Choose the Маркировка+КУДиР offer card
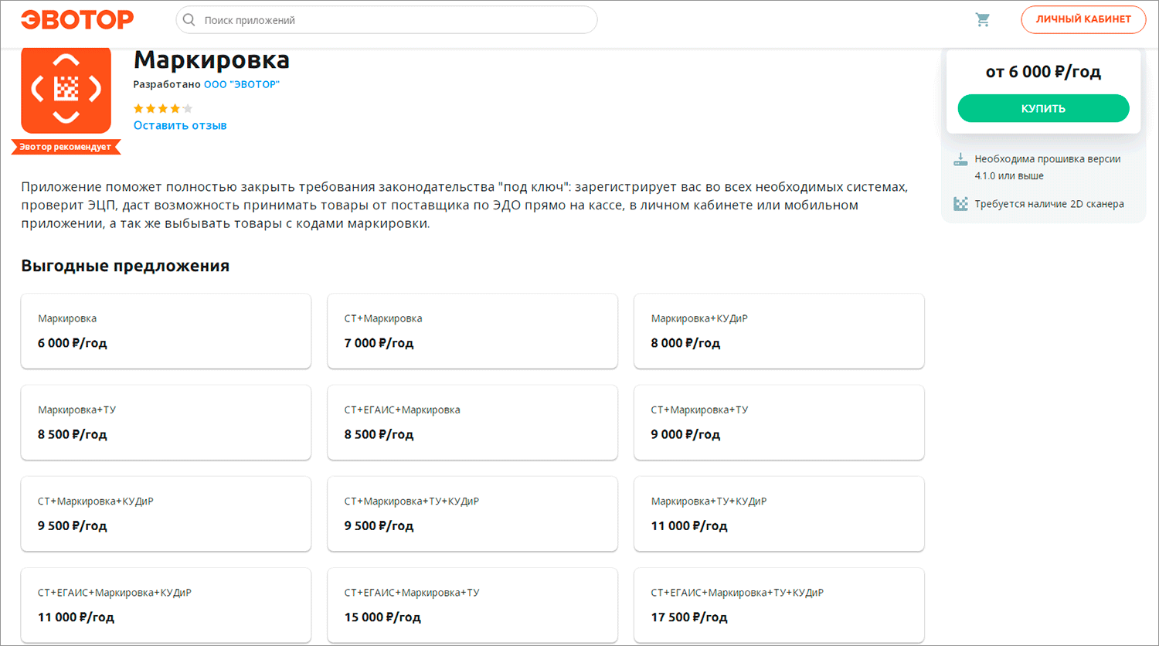The width and height of the screenshot is (1159, 646). [779, 331]
